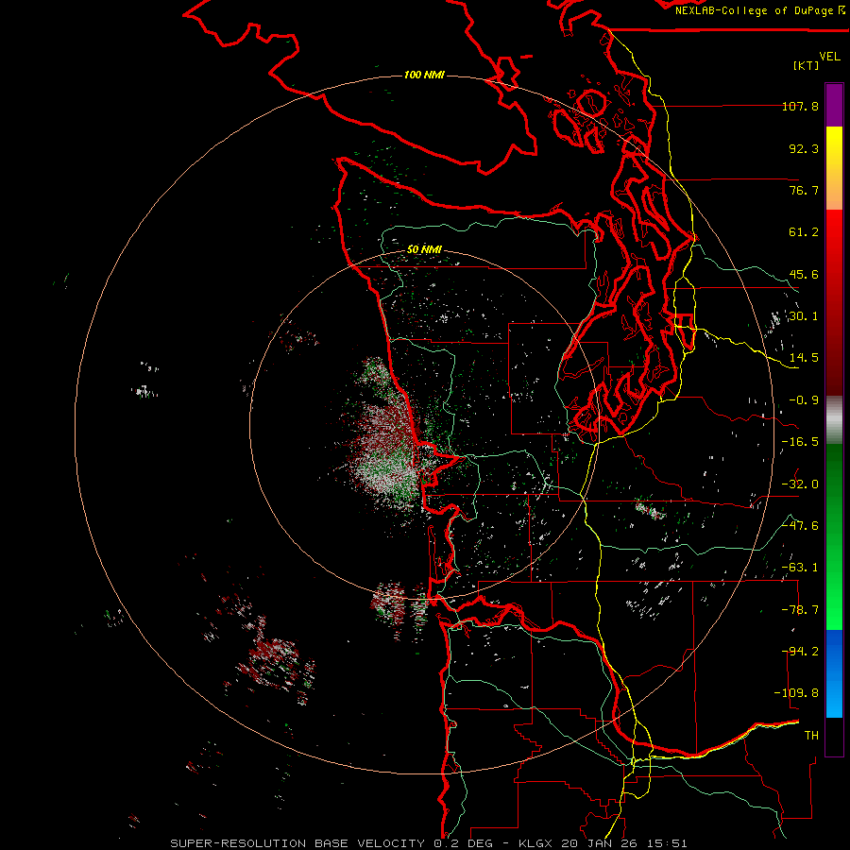Click the 45.6 velocity scale value
This screenshot has height=850, width=850.
coord(804,274)
